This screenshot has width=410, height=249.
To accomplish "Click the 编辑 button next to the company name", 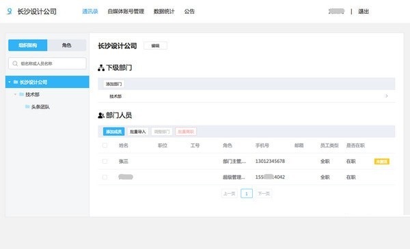I will pyautogui.click(x=155, y=46).
